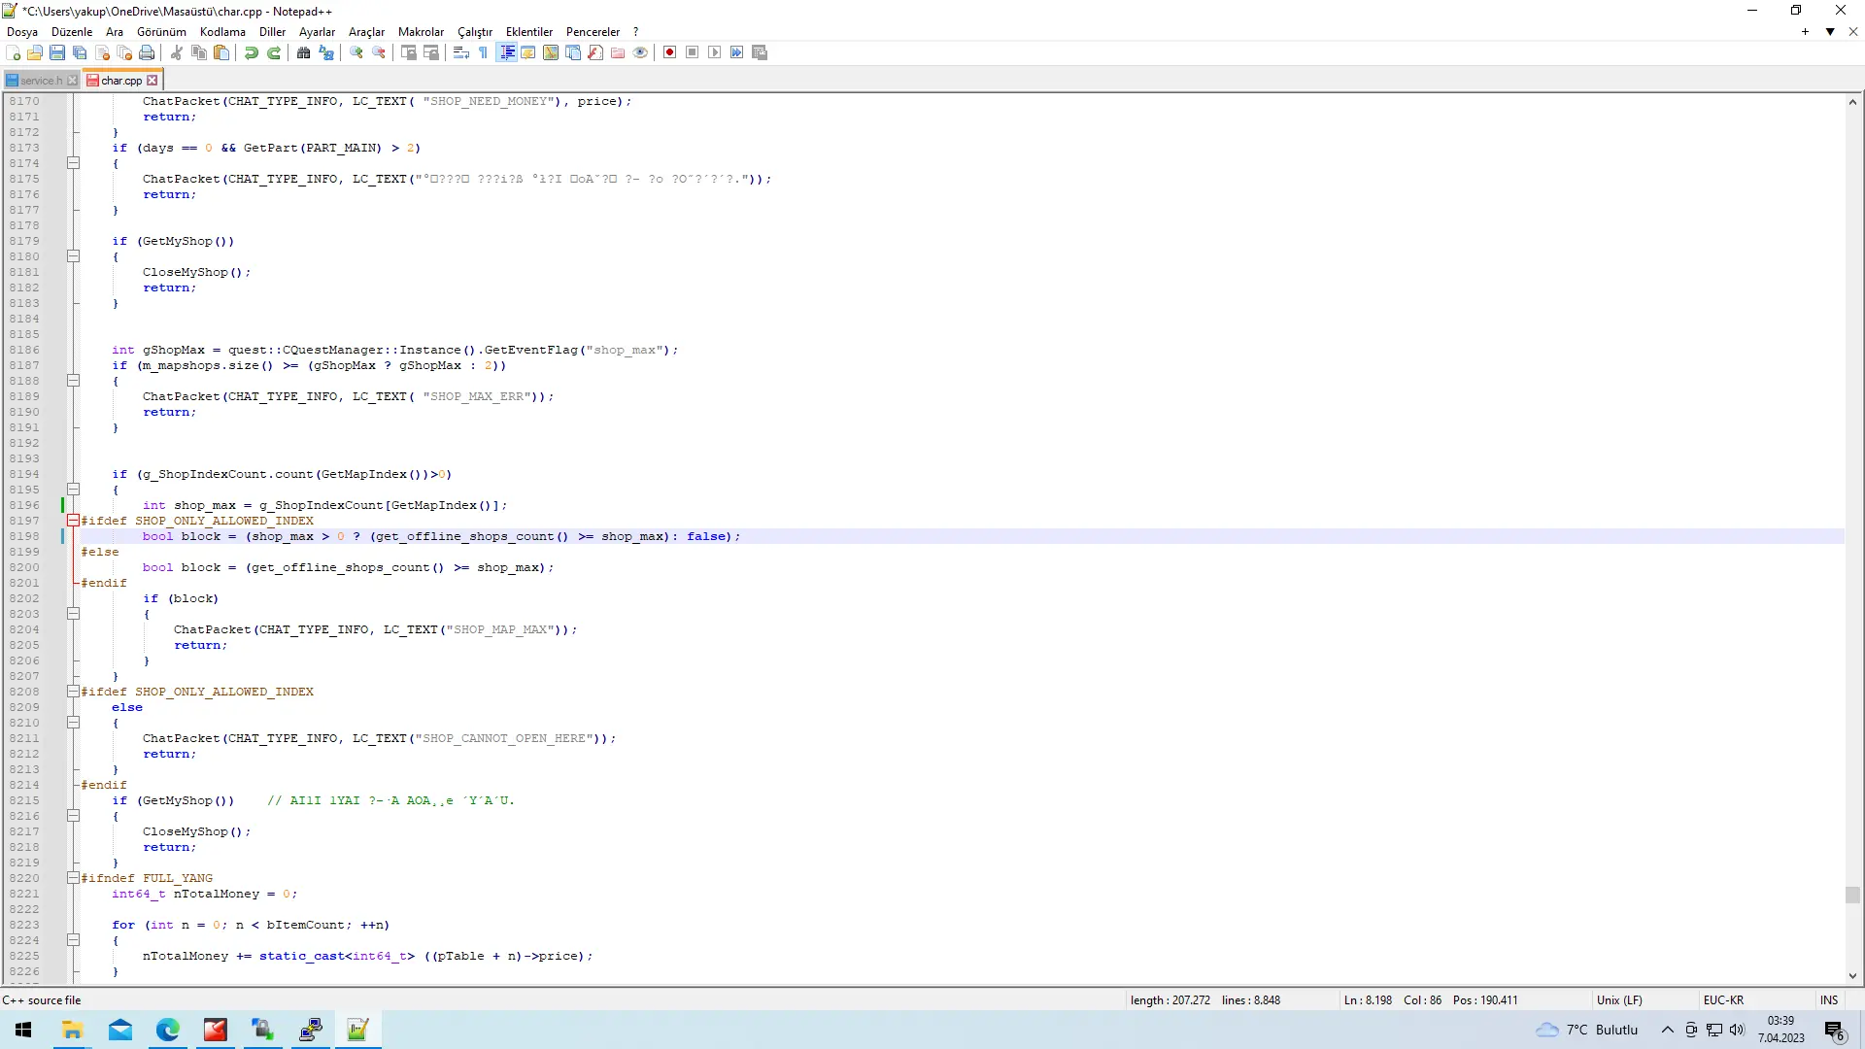This screenshot has width=1865, height=1049.
Task: Collapse the code fold at line 8174
Action: click(74, 163)
